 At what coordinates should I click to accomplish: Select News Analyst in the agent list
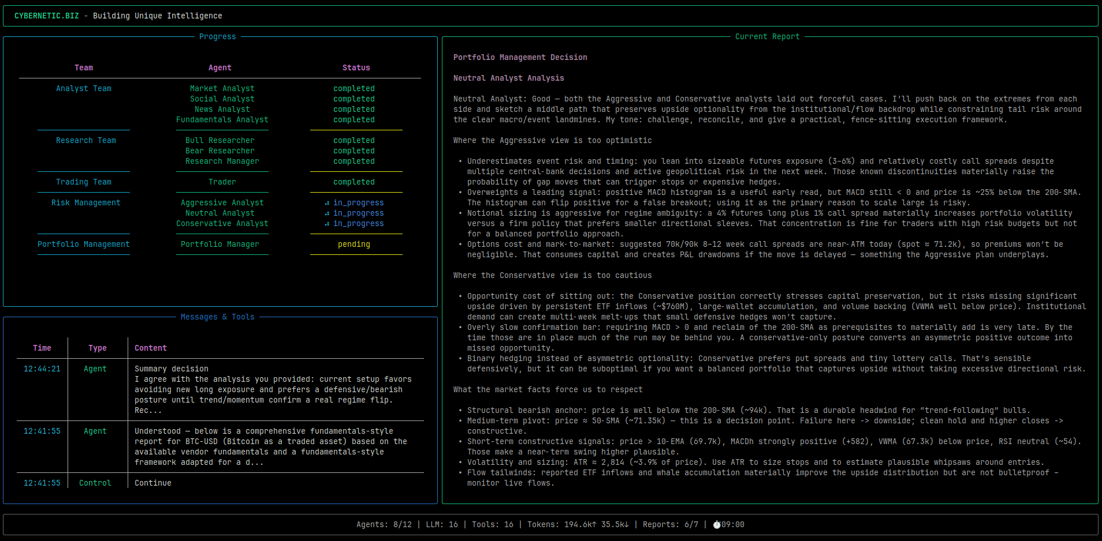pyautogui.click(x=222, y=110)
